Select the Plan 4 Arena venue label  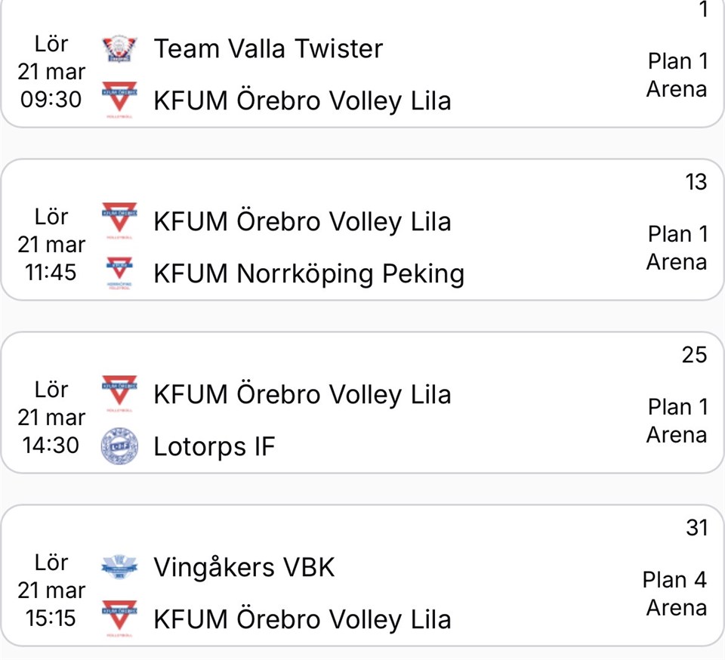675,594
